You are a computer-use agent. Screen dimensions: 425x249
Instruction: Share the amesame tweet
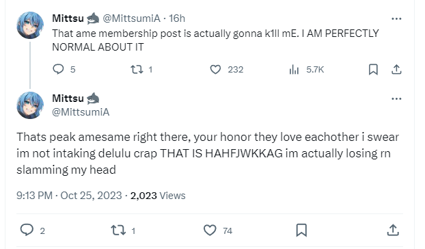[x=393, y=230]
